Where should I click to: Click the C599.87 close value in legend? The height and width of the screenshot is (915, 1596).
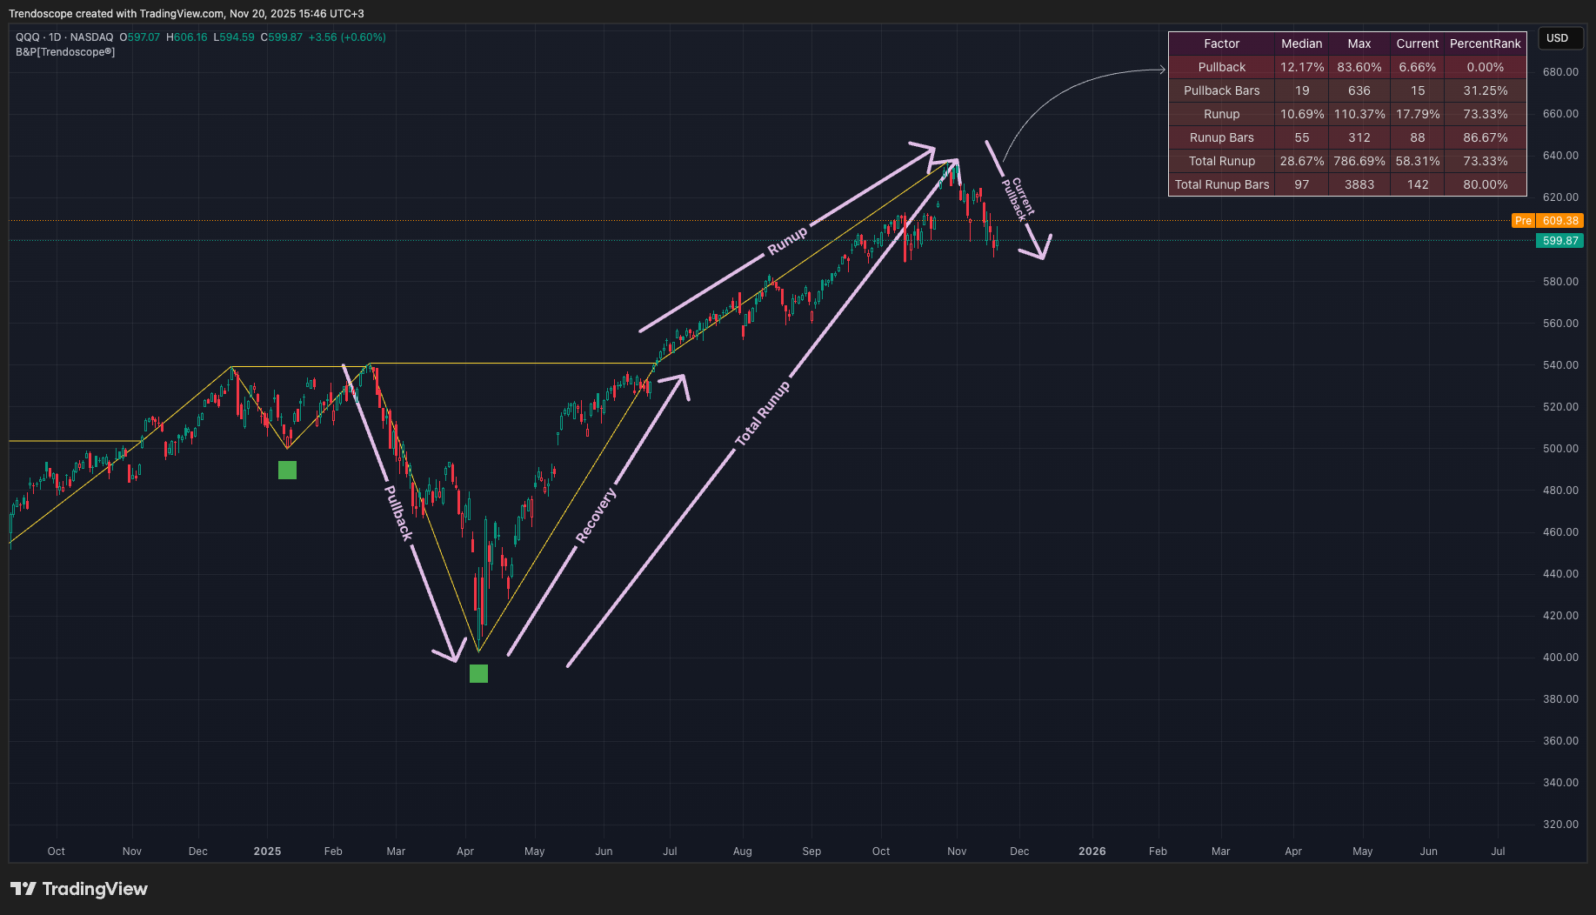click(282, 37)
